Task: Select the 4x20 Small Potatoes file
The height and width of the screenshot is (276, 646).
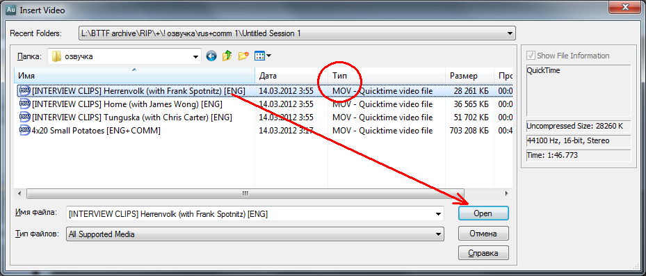Action: 96,131
